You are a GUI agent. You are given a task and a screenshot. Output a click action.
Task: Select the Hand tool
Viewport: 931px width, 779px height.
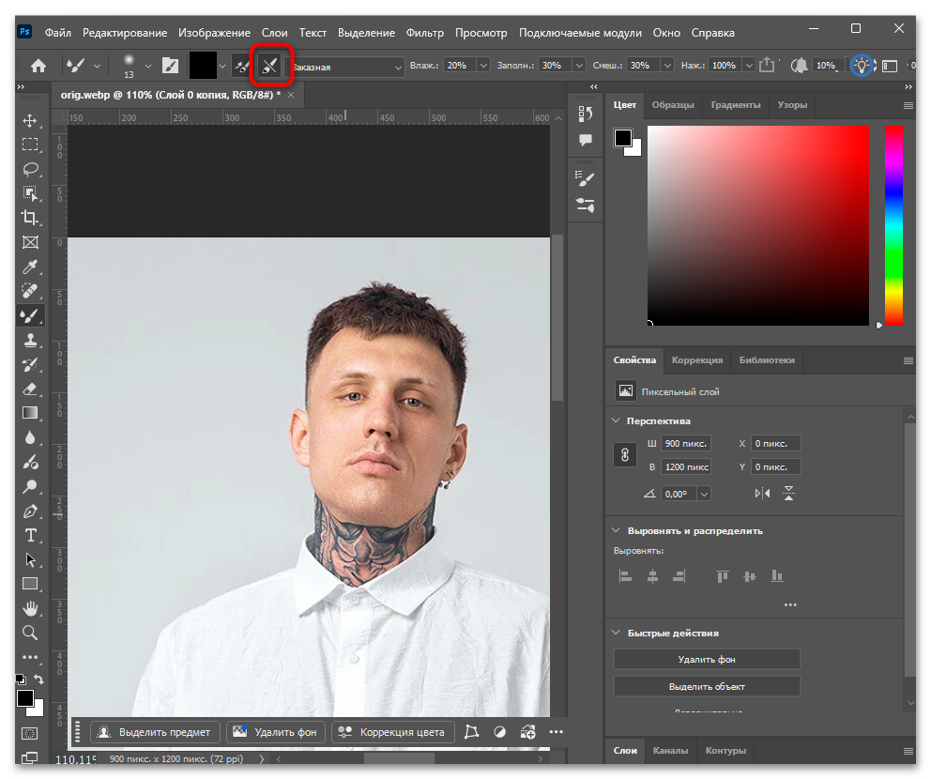[x=30, y=608]
